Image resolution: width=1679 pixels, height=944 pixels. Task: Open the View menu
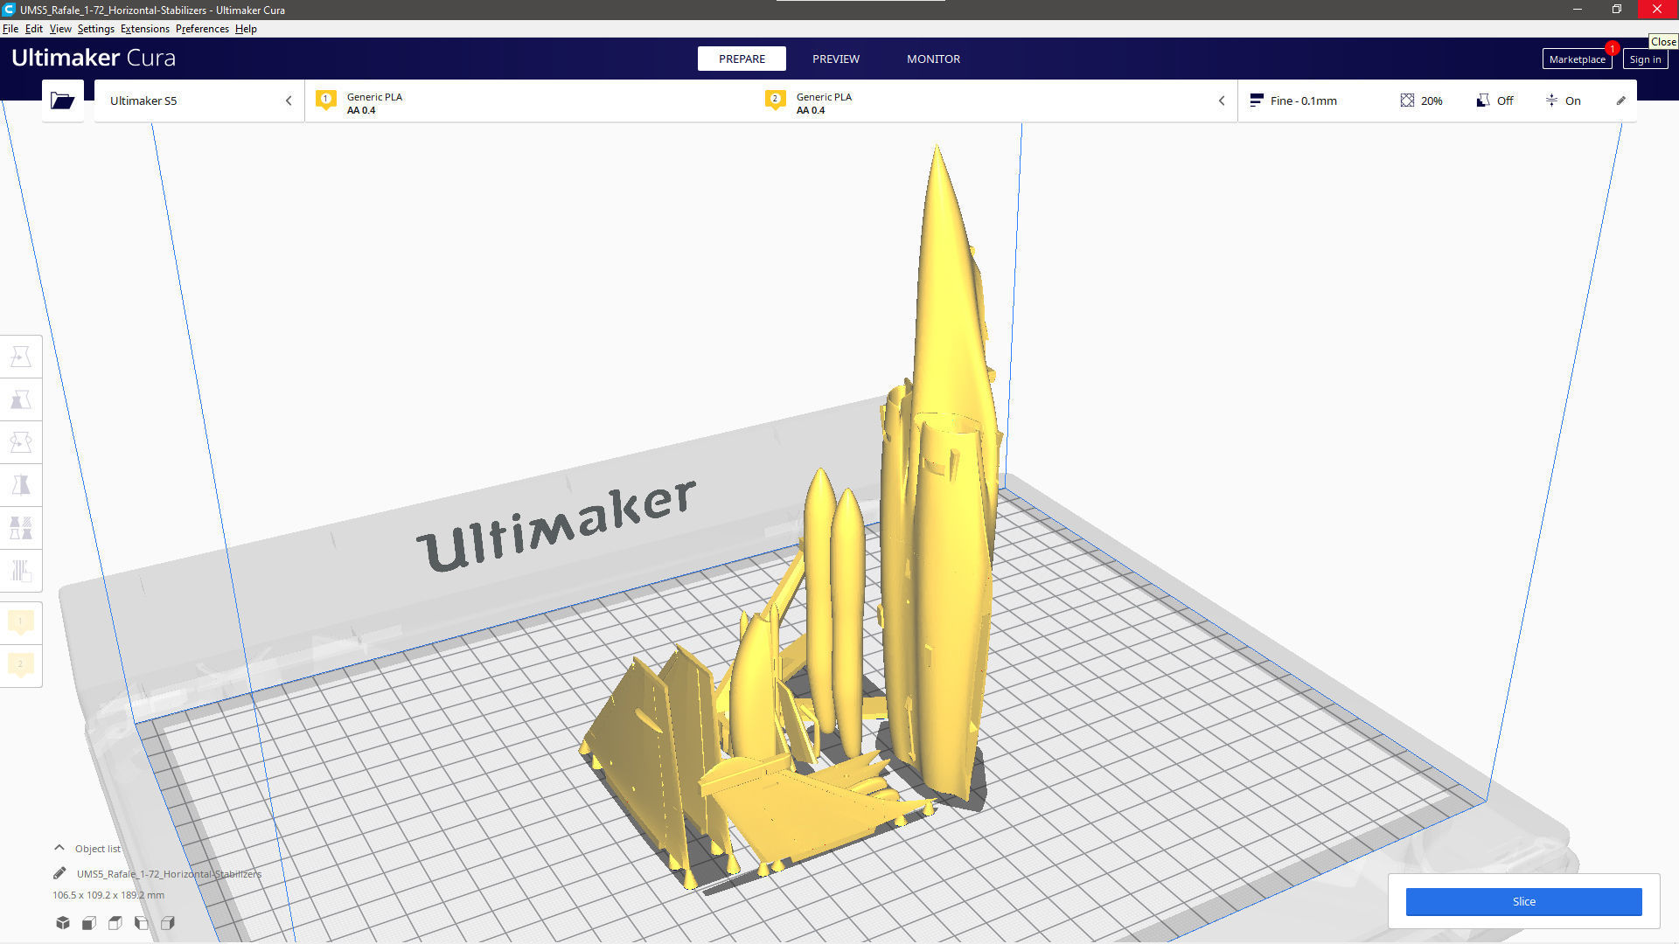(x=60, y=29)
